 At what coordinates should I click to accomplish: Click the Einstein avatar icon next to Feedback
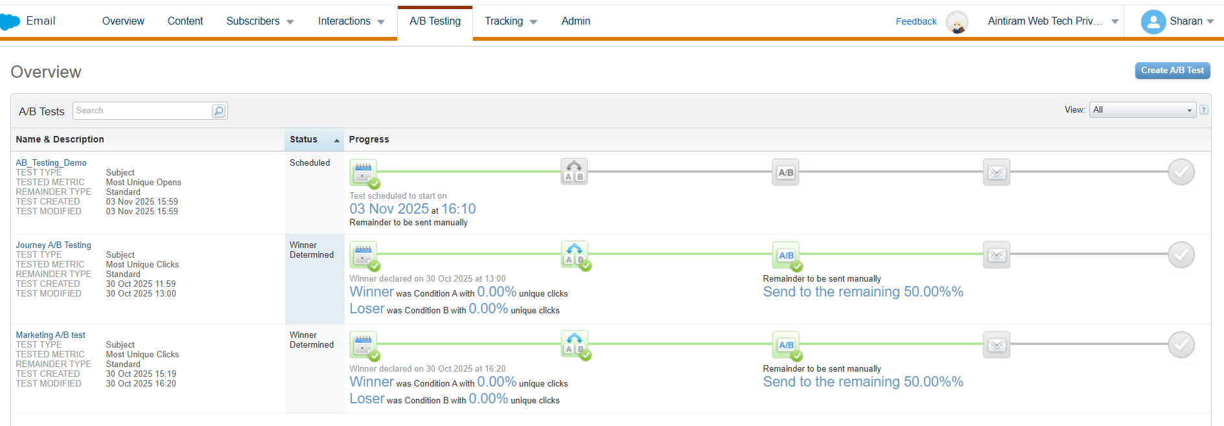956,22
